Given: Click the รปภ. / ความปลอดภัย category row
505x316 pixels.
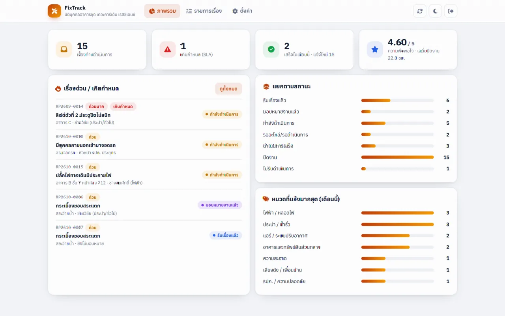Looking at the screenshot, I should tap(356, 281).
